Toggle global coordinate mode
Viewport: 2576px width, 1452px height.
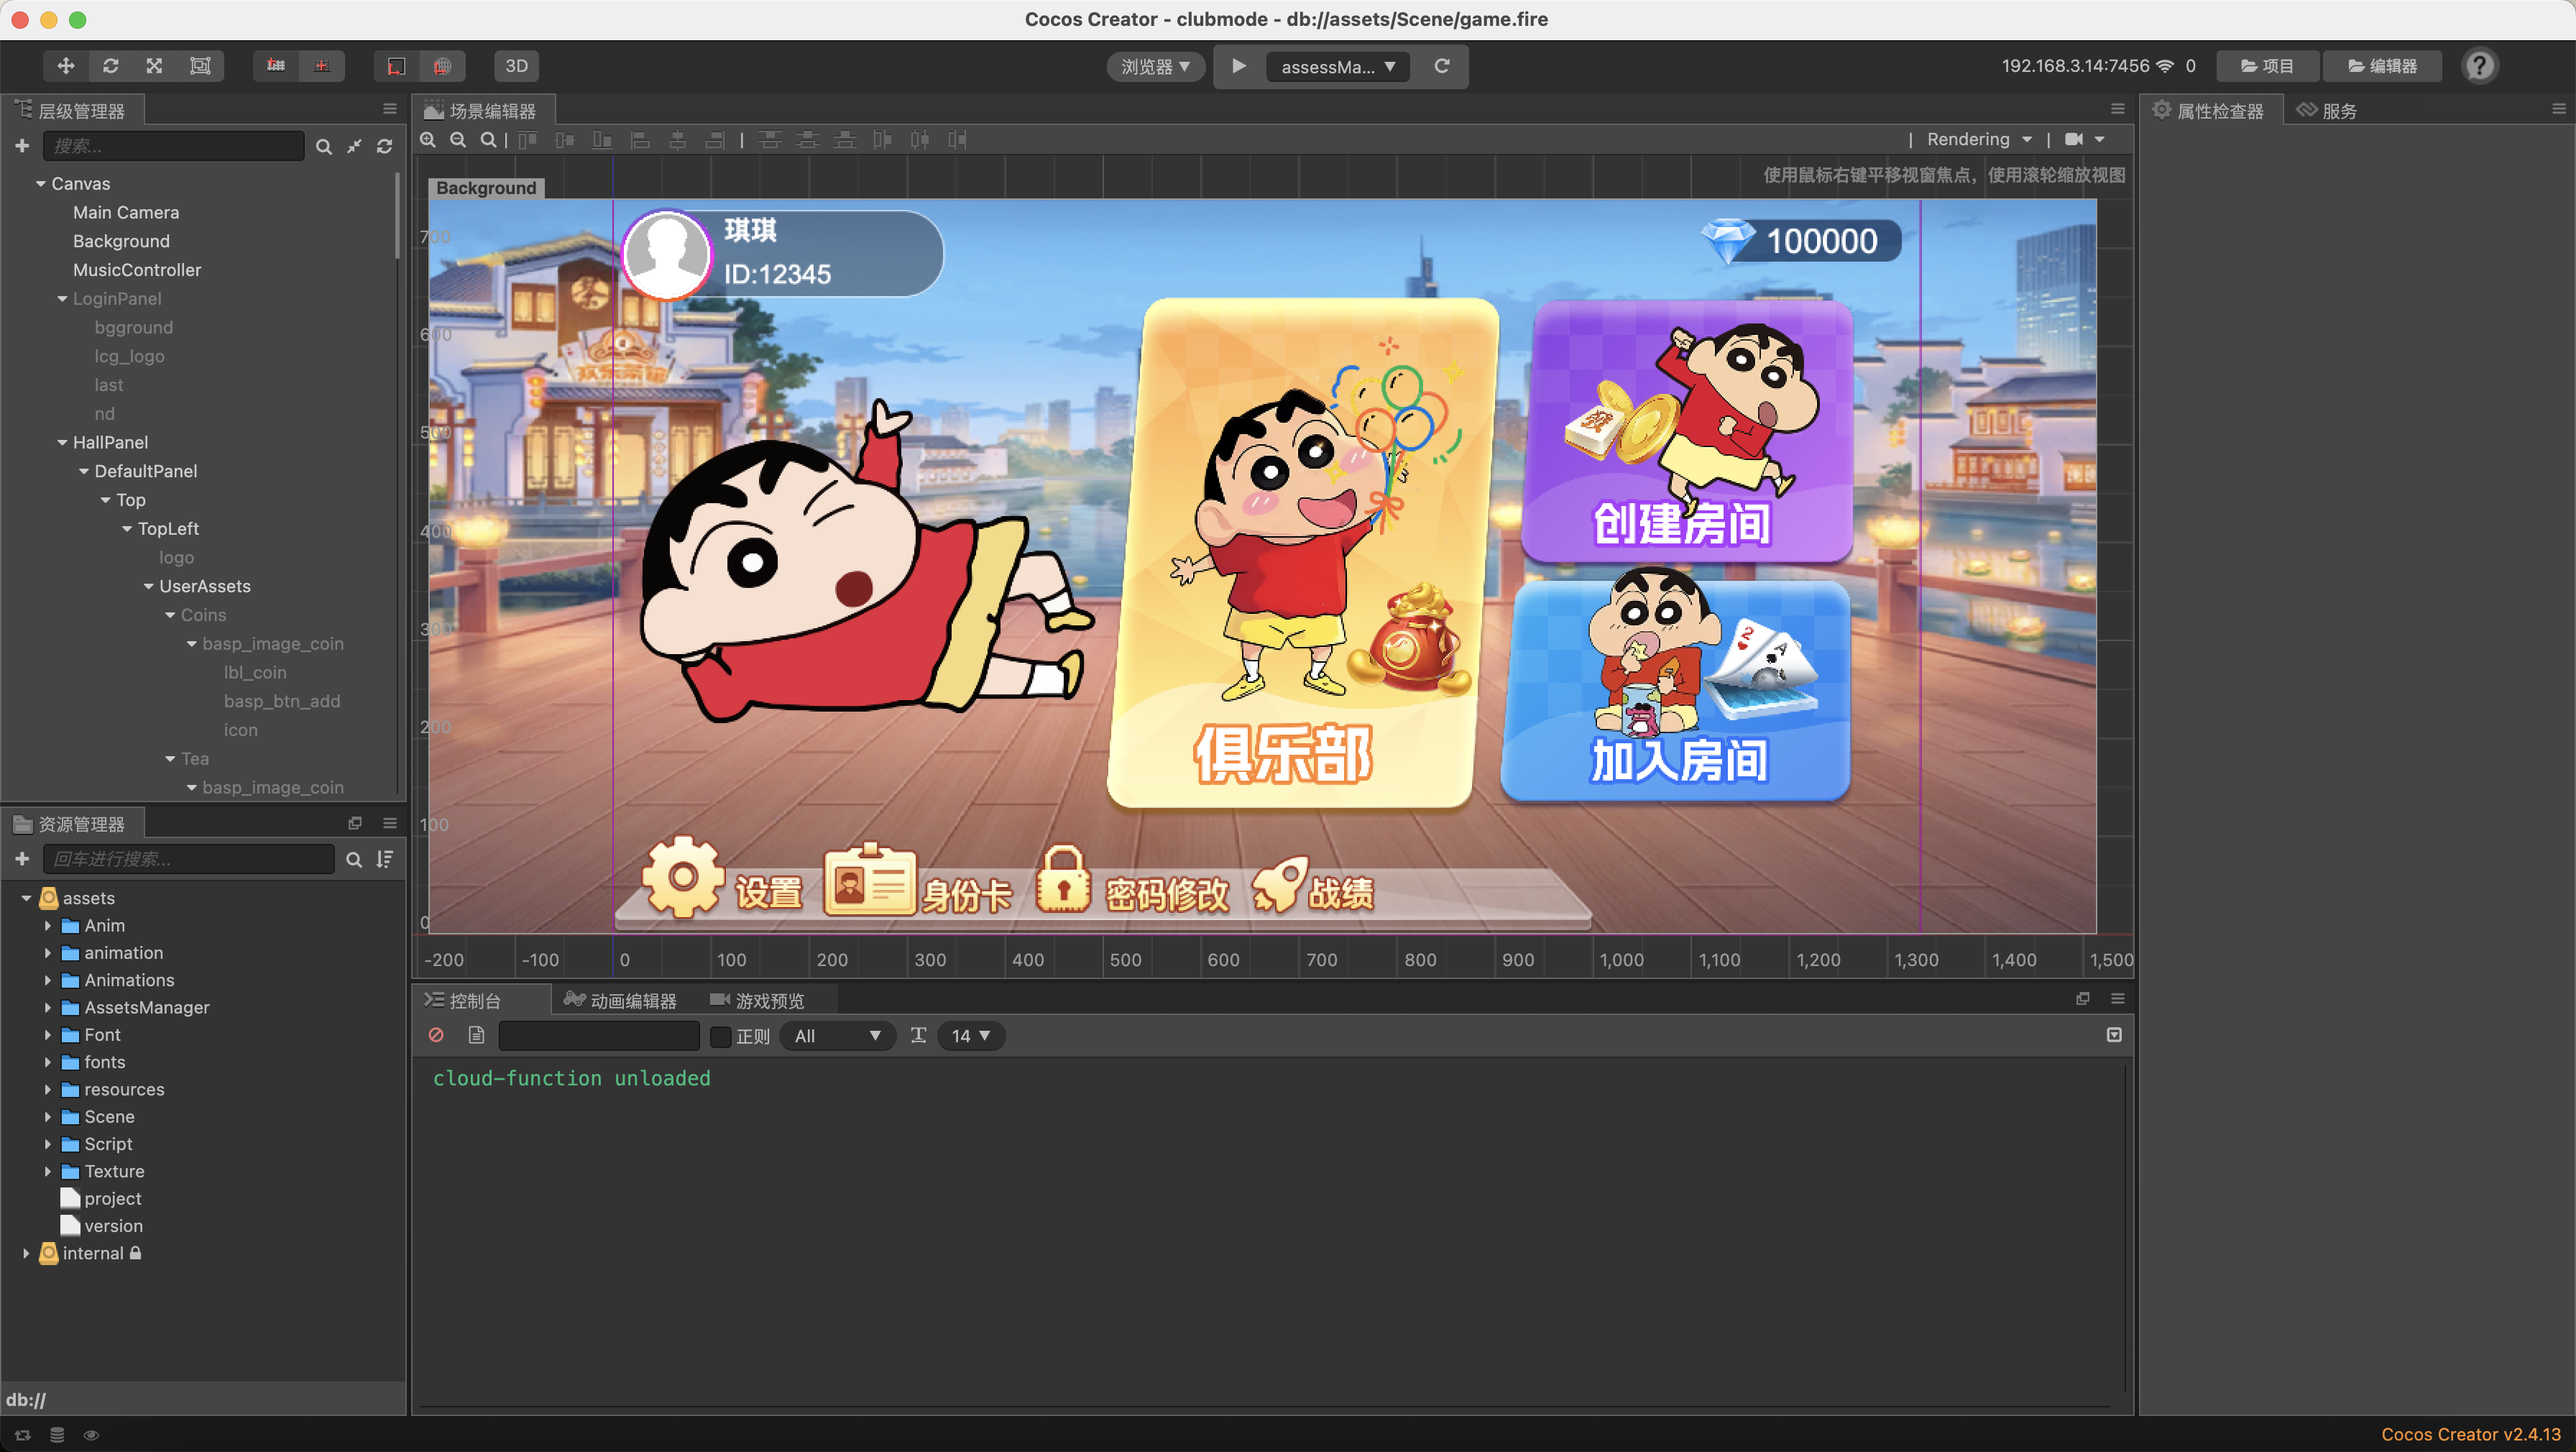(442, 66)
